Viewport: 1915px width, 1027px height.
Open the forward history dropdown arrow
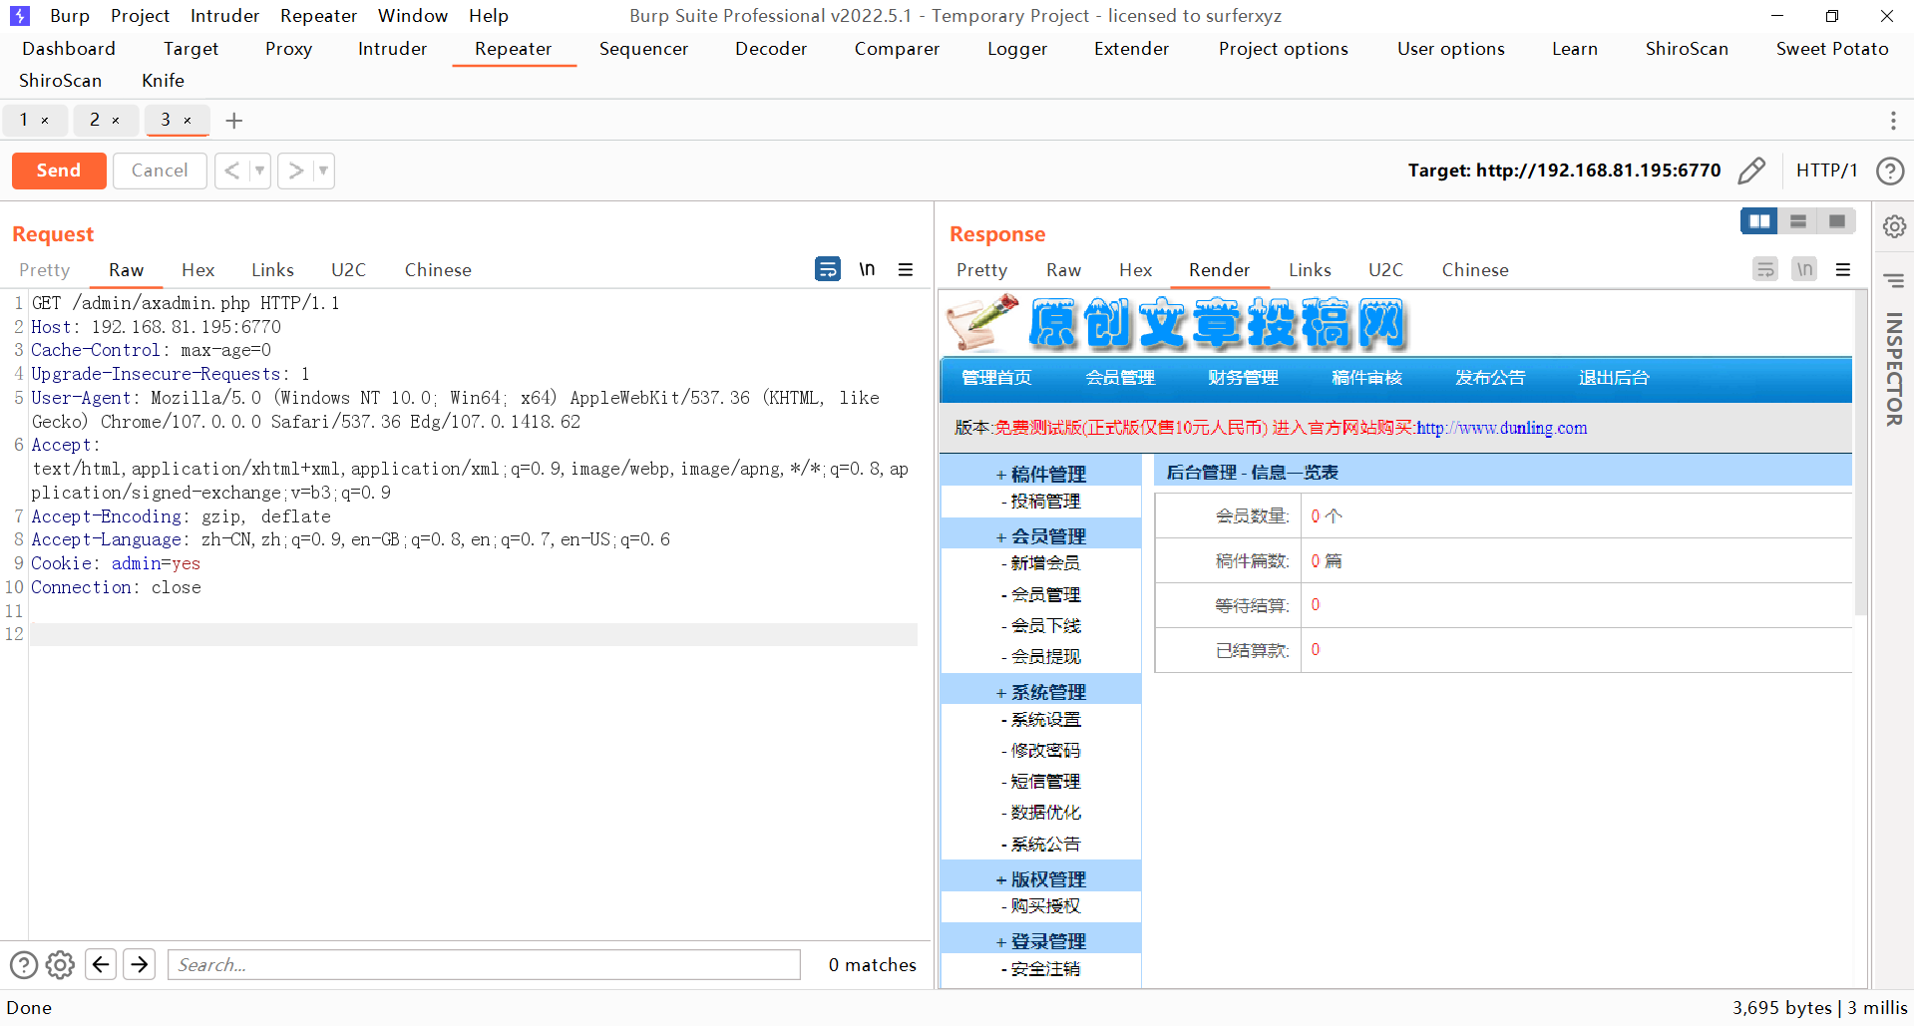click(x=323, y=171)
